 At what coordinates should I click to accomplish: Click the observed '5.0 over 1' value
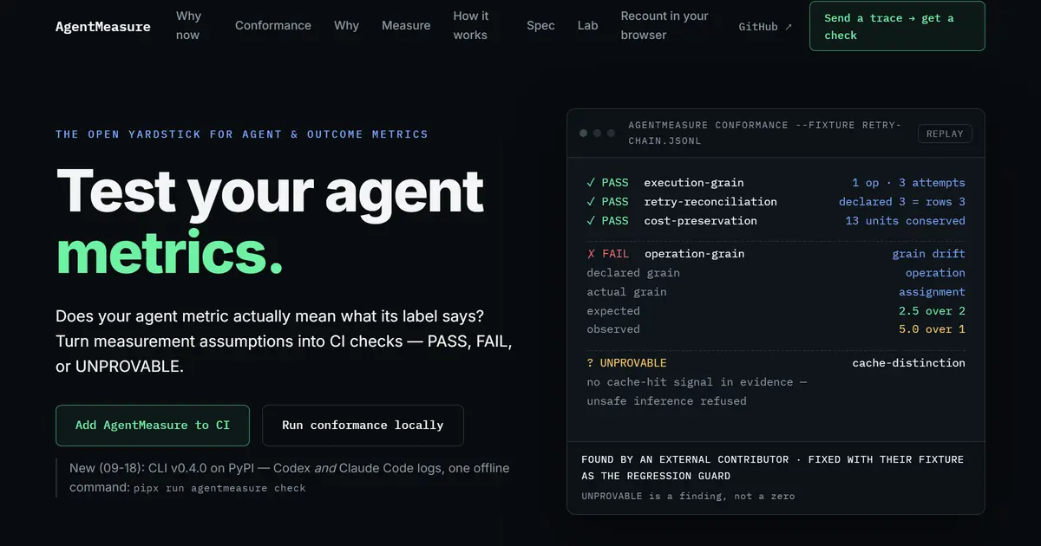[x=932, y=329]
